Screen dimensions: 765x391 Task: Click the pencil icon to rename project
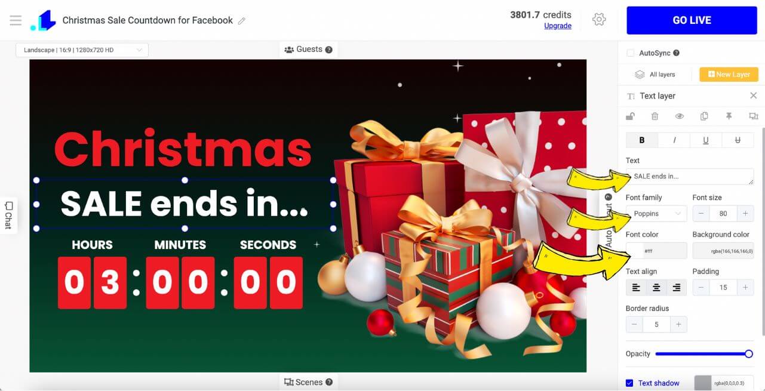pos(242,21)
